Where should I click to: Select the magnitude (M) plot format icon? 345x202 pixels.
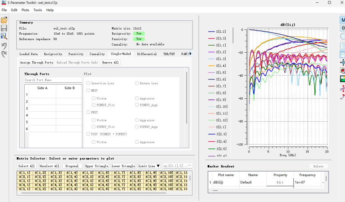(x=343, y=20)
